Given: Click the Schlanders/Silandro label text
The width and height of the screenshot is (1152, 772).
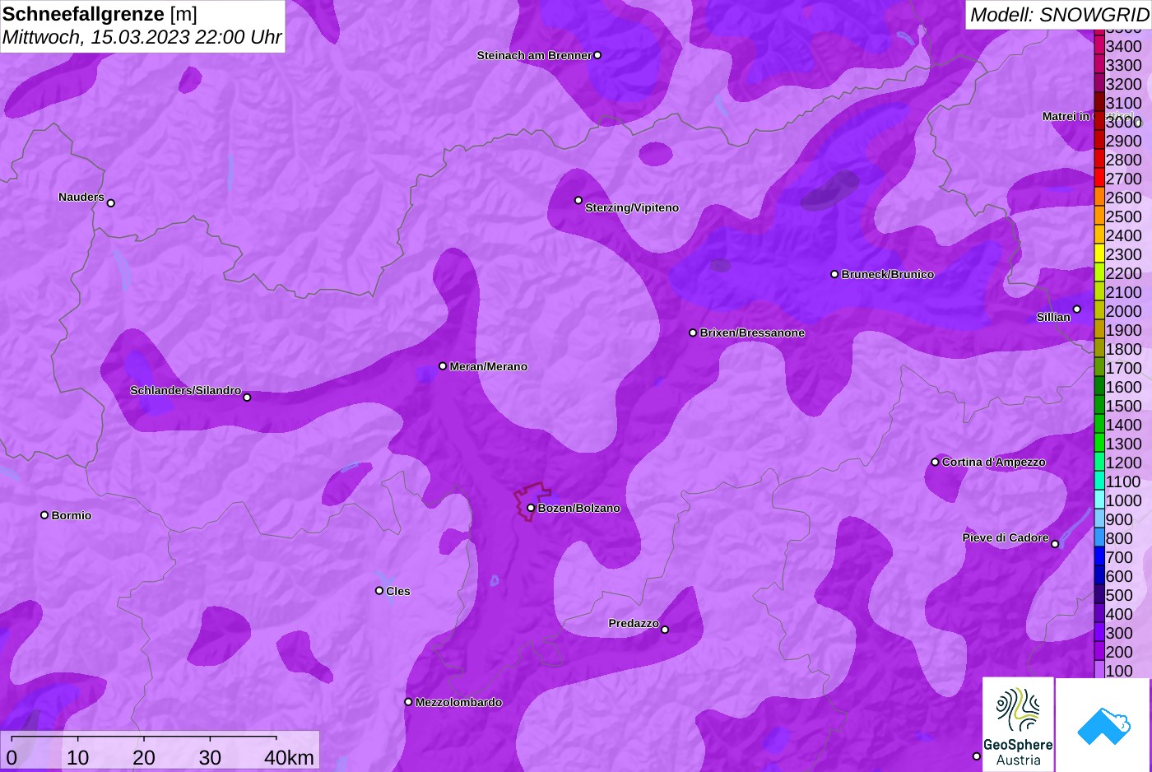Looking at the screenshot, I should [185, 390].
